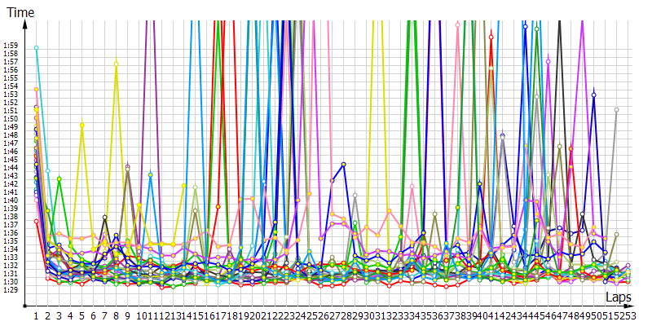652x326 pixels.
Task: Click the red data point at lap 41 peak
Action: click(491, 37)
